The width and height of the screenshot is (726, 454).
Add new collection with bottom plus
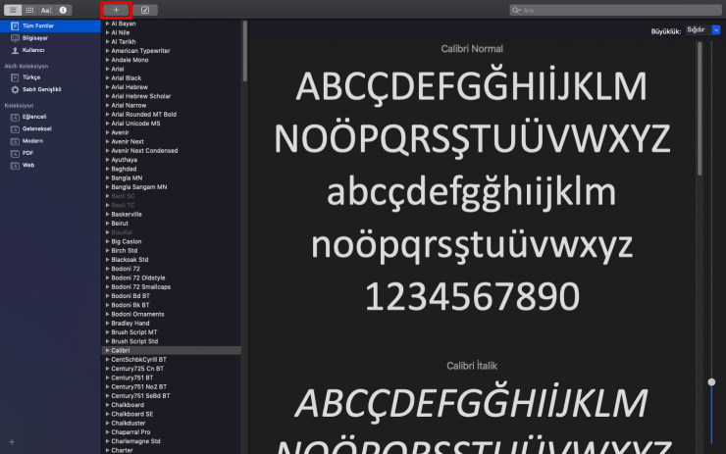[x=12, y=442]
